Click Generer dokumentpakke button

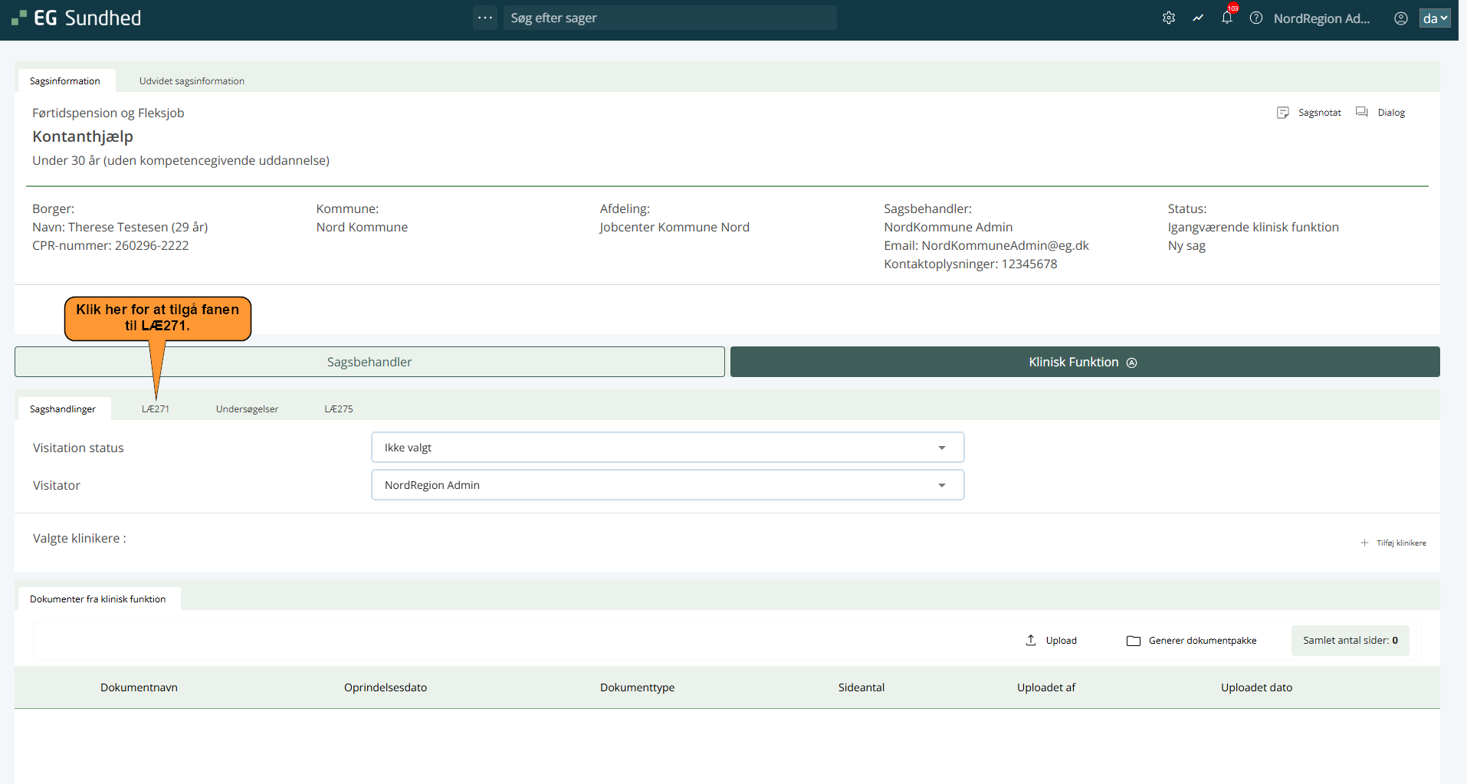[1192, 641]
